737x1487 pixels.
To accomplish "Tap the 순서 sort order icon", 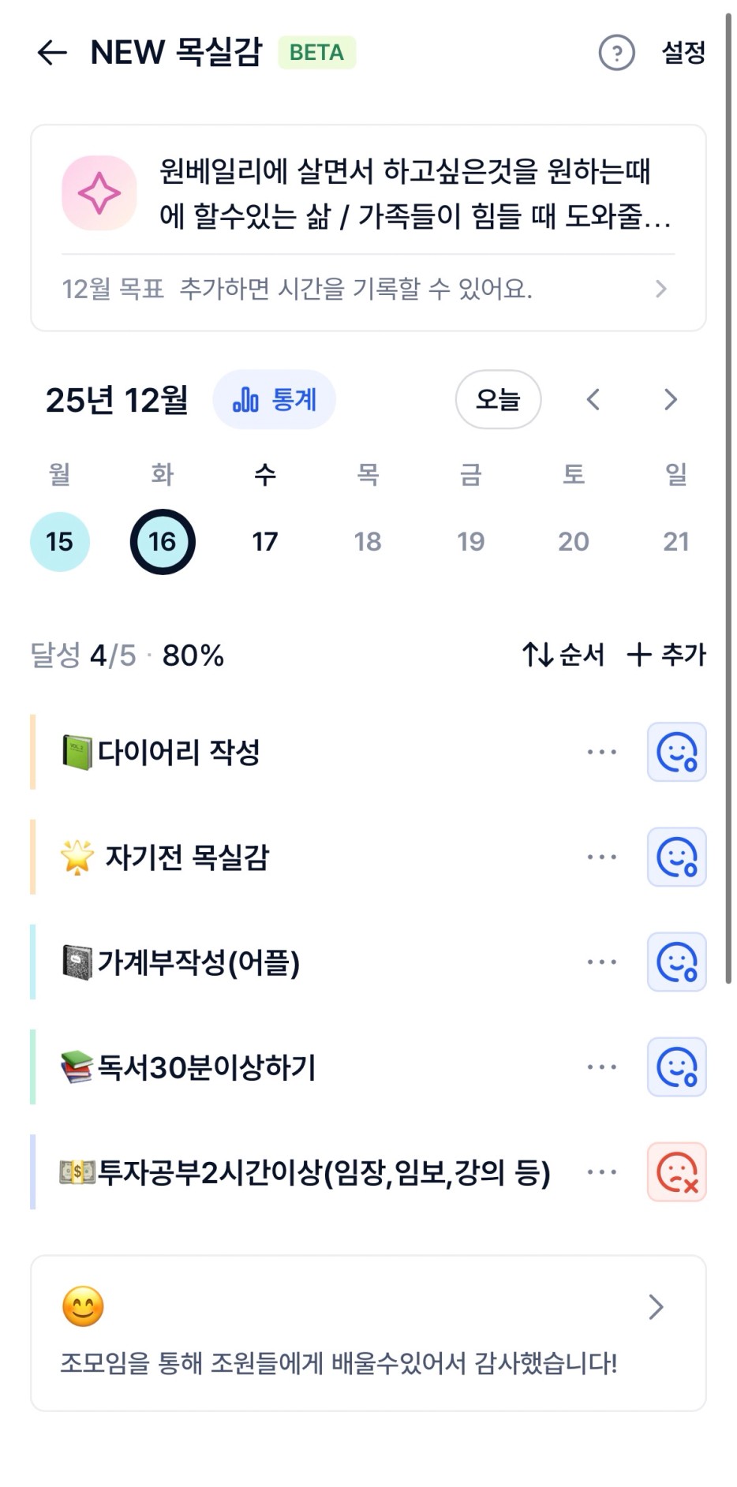I will pos(538,655).
